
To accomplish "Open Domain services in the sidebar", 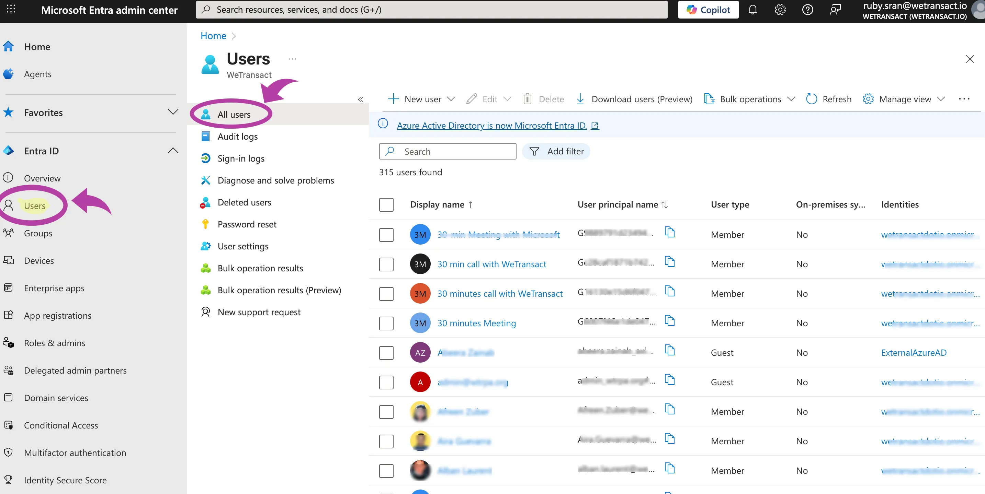I will click(56, 398).
